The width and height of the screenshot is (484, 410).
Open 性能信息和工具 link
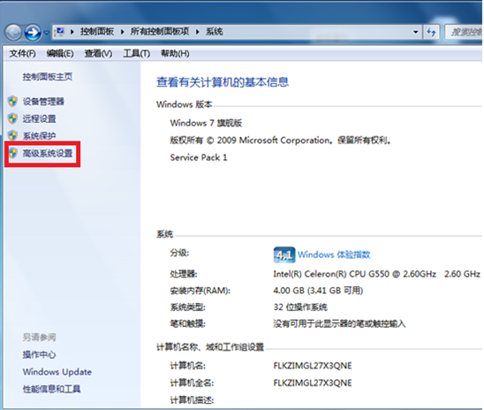51,389
